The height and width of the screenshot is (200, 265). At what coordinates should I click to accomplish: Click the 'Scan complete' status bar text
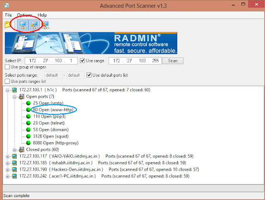pos(17,196)
